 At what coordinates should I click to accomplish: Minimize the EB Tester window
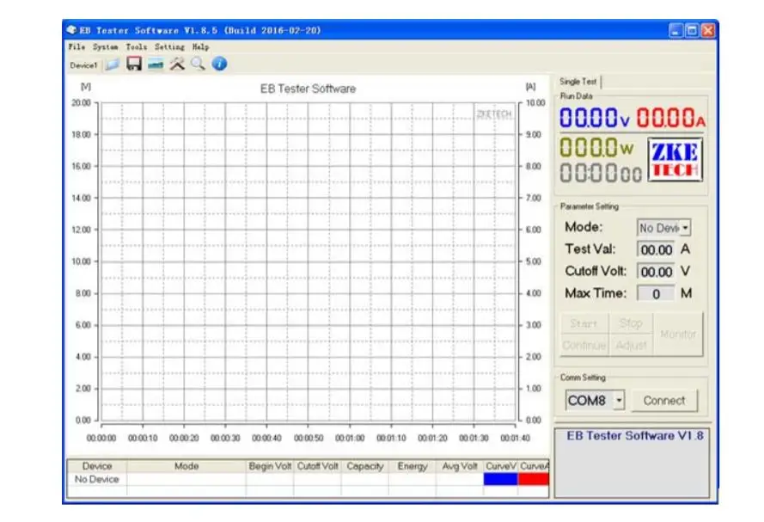tap(675, 31)
